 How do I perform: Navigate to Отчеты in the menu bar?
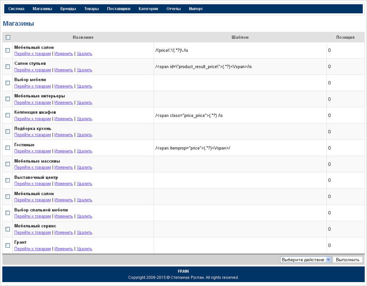(x=173, y=9)
